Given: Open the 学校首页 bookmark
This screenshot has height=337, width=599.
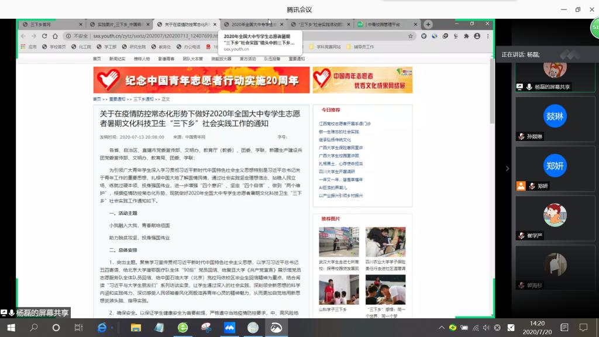Looking at the screenshot, I should 55,47.
